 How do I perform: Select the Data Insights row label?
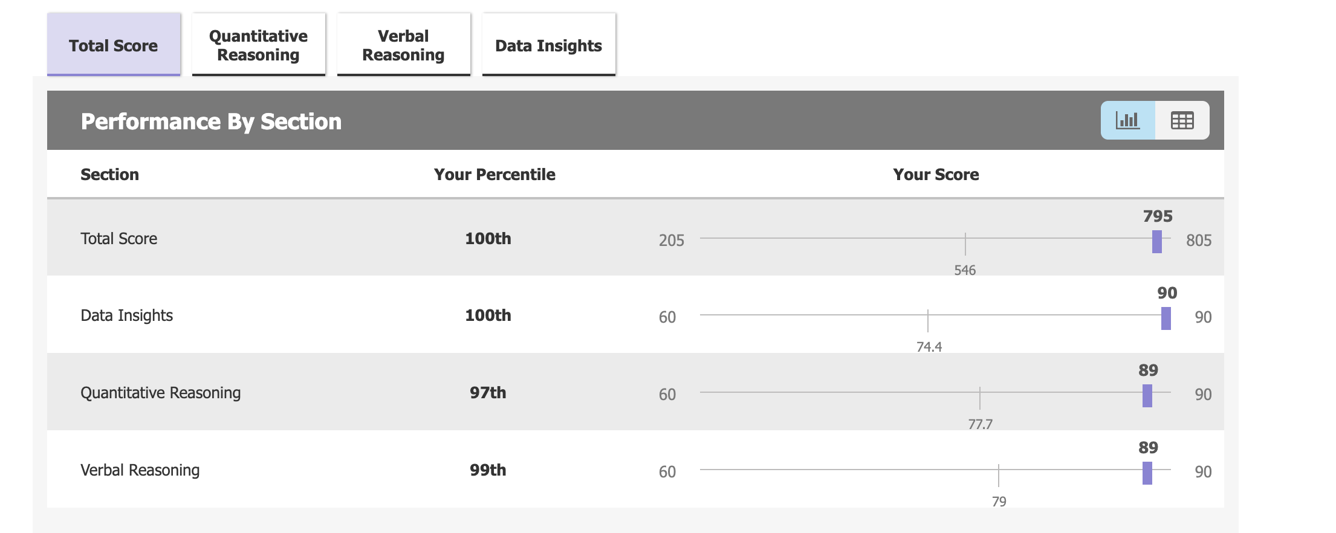click(x=127, y=315)
